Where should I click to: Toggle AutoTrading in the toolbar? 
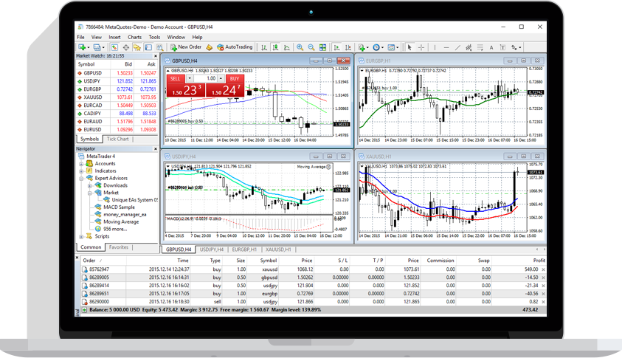coord(235,47)
